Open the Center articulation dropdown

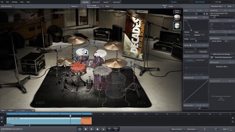click(x=175, y=7)
